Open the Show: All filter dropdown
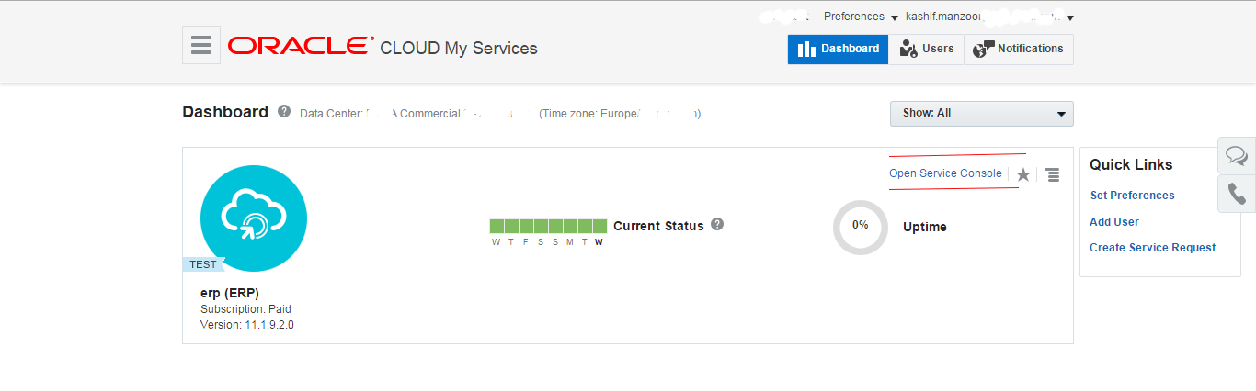This screenshot has height=391, width=1256. click(x=981, y=113)
